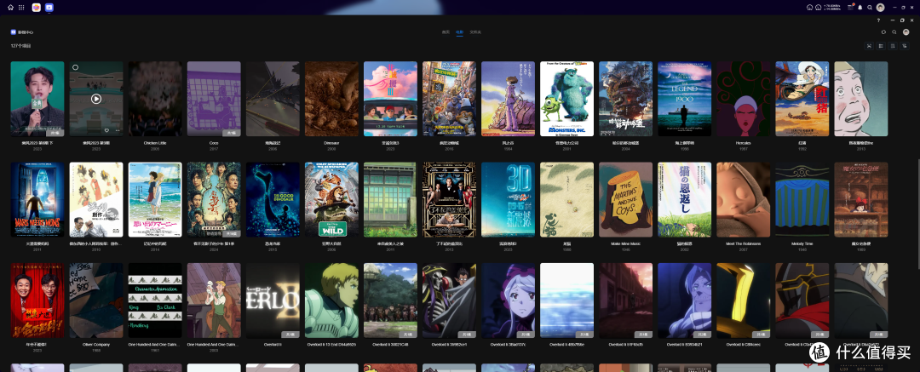Viewport: 920px width, 372px height.
Task: Click the Melody Time title
Action: click(x=802, y=243)
